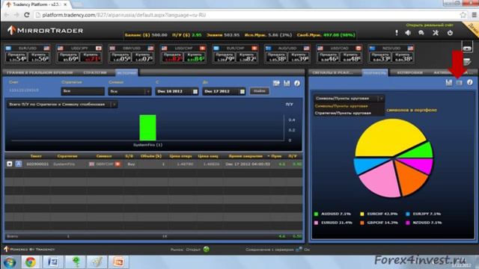This screenshot has height=269, width=479.
Task: Click the NZD/USD sell price button
Action: tap(380, 57)
